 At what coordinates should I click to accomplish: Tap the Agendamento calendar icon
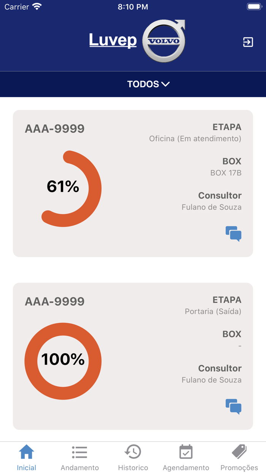[x=186, y=452]
